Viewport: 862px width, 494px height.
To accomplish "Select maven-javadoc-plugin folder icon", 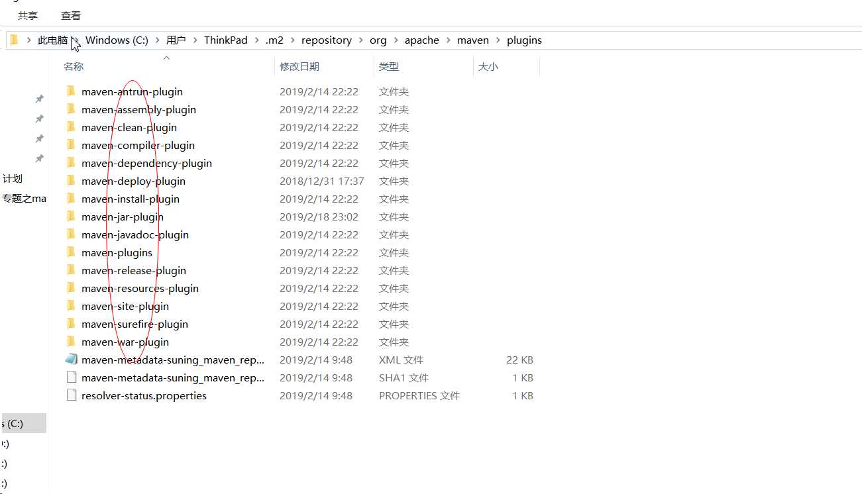I will click(72, 234).
